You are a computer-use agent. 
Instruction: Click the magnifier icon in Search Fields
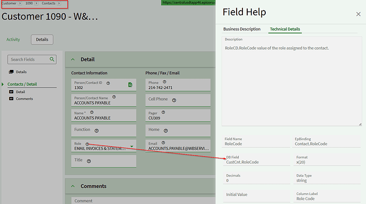(x=52, y=59)
